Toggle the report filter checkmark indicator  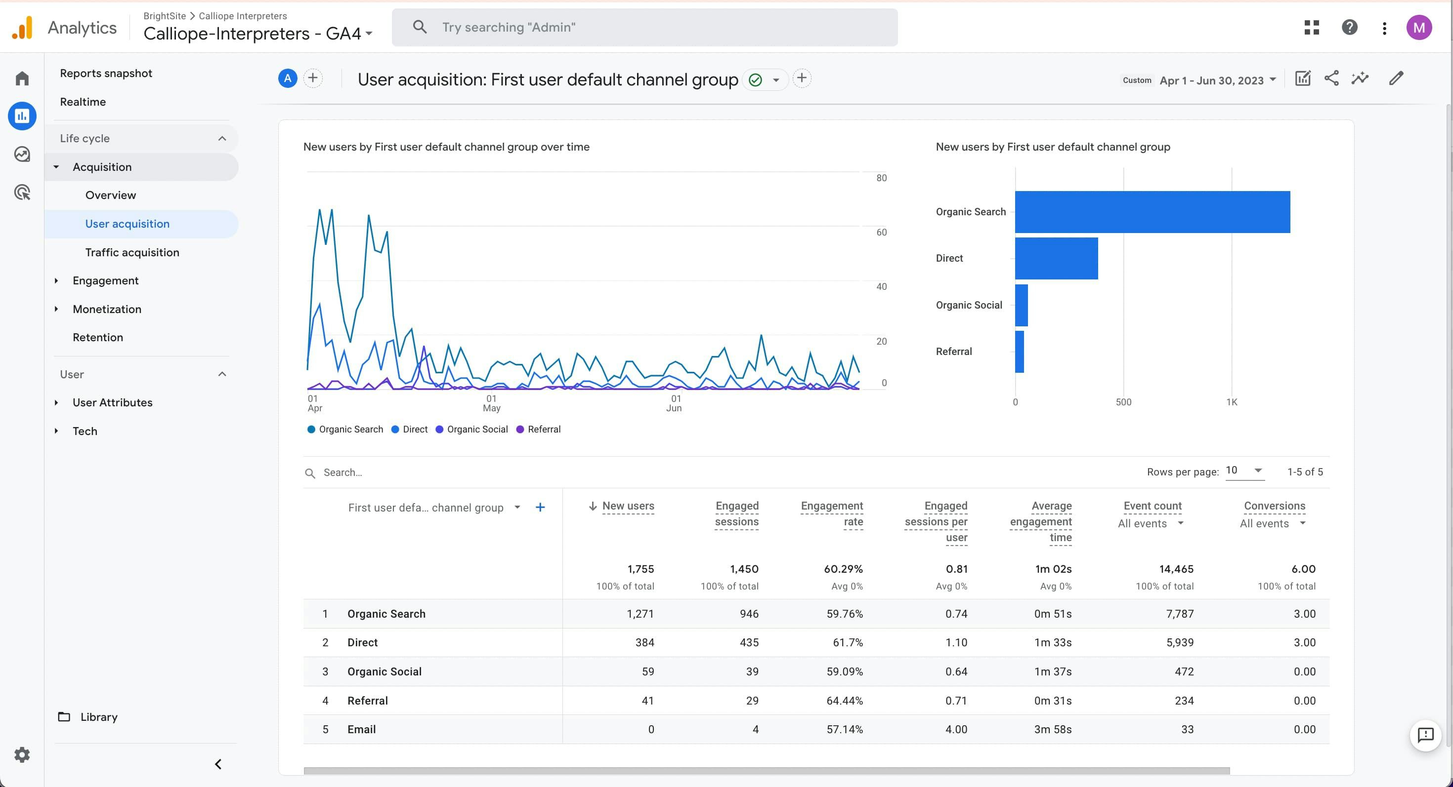click(x=756, y=79)
